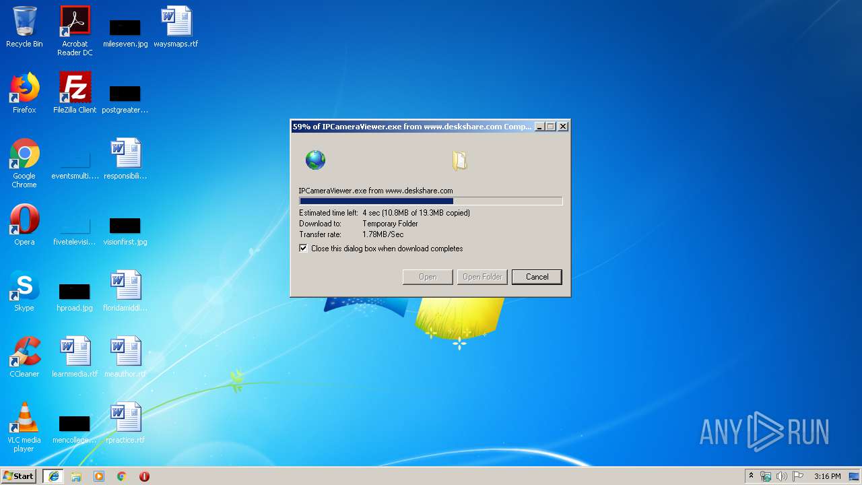Click Internet Explorer taskbar icon

[54, 476]
